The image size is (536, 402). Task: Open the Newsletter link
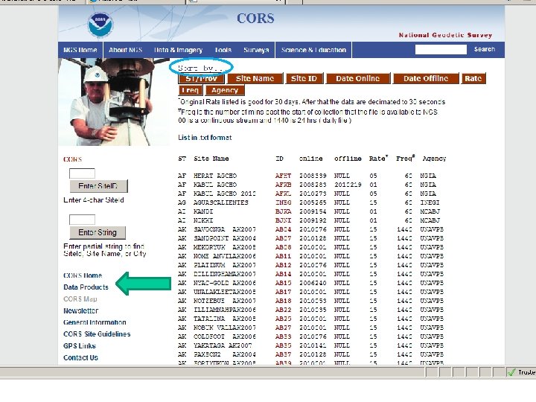[x=80, y=310]
